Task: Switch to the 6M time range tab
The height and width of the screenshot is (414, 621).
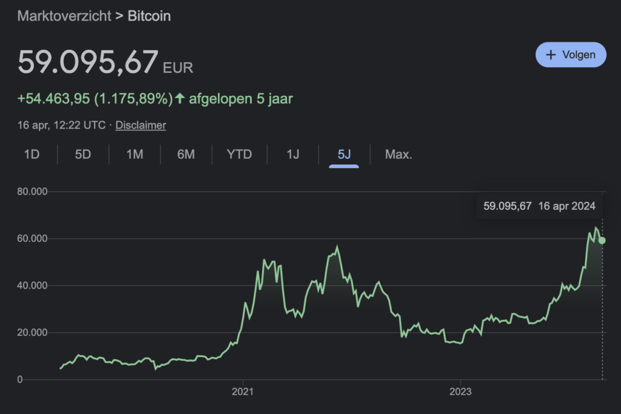Action: click(186, 154)
